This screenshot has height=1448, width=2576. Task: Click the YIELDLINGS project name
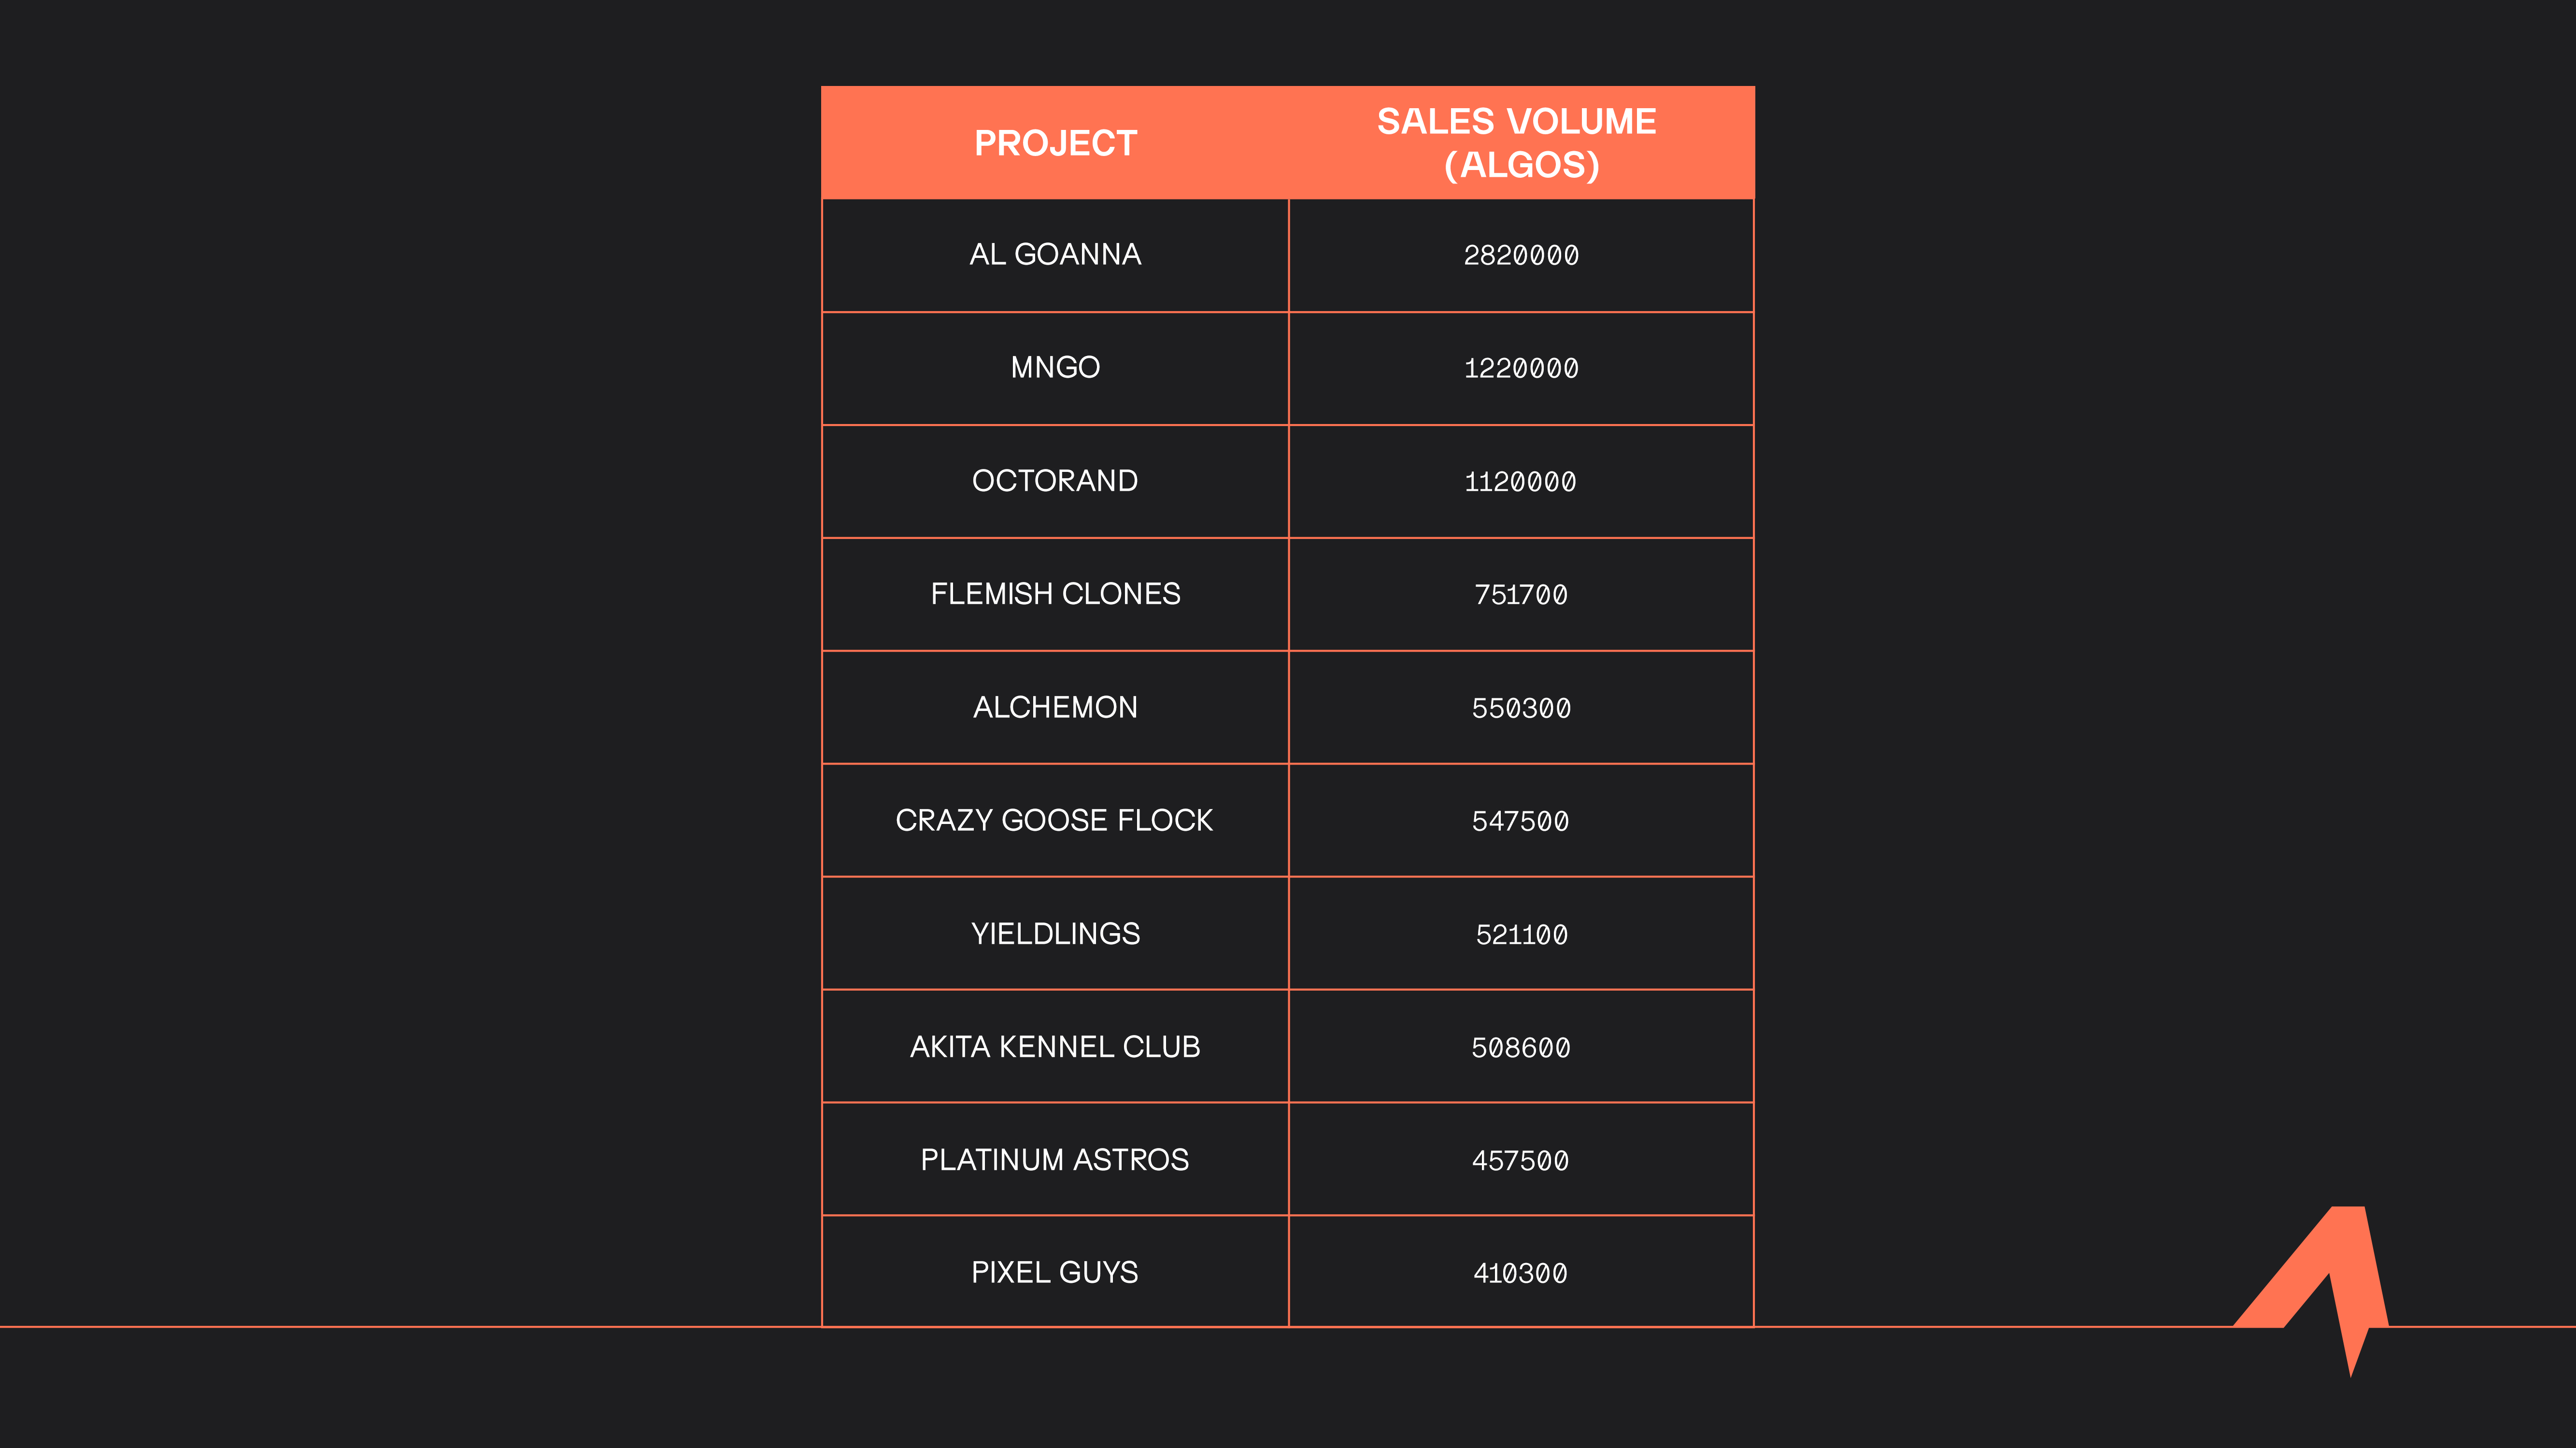coord(1055,934)
